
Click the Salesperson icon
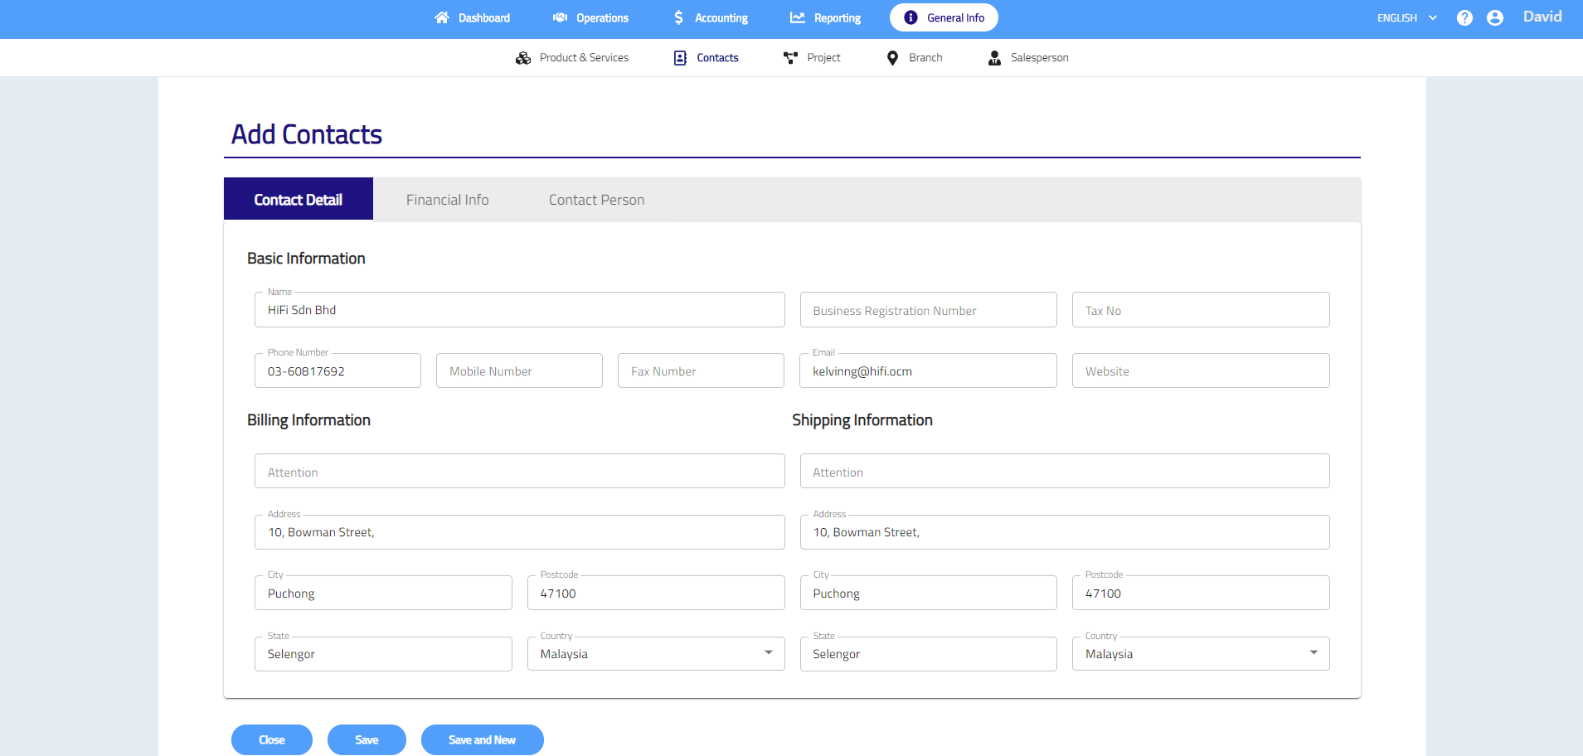(994, 58)
